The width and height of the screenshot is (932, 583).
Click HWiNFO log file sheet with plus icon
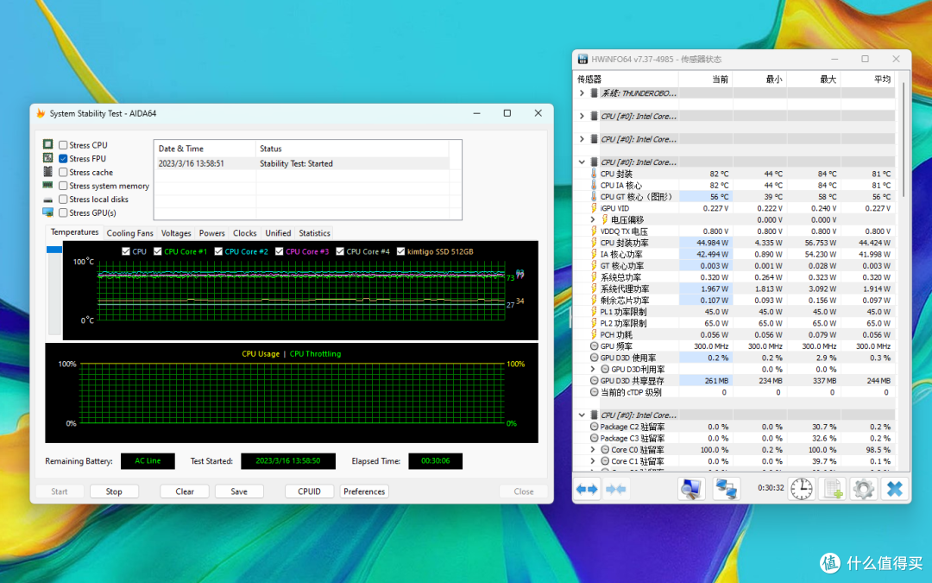click(832, 489)
